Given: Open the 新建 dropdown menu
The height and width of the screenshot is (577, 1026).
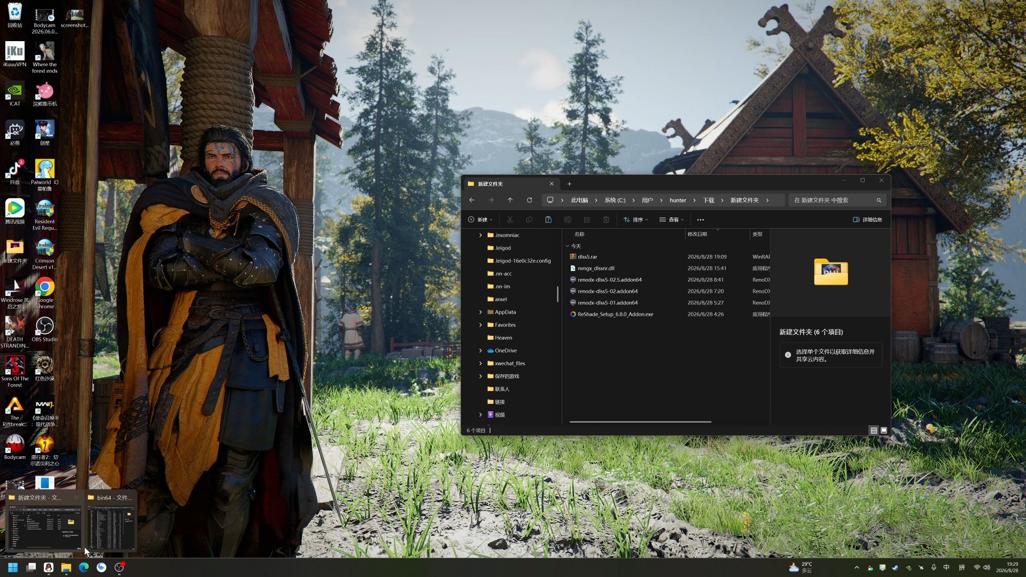Looking at the screenshot, I should tap(480, 220).
